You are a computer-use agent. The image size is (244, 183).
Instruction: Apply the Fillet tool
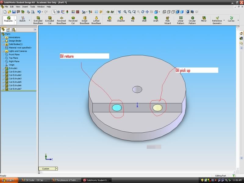(x=109, y=19)
